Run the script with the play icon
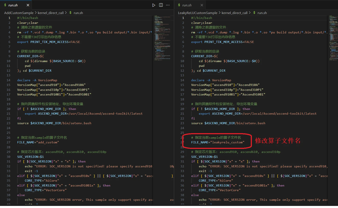Viewport: 338px width, 208px height. click(x=154, y=5)
